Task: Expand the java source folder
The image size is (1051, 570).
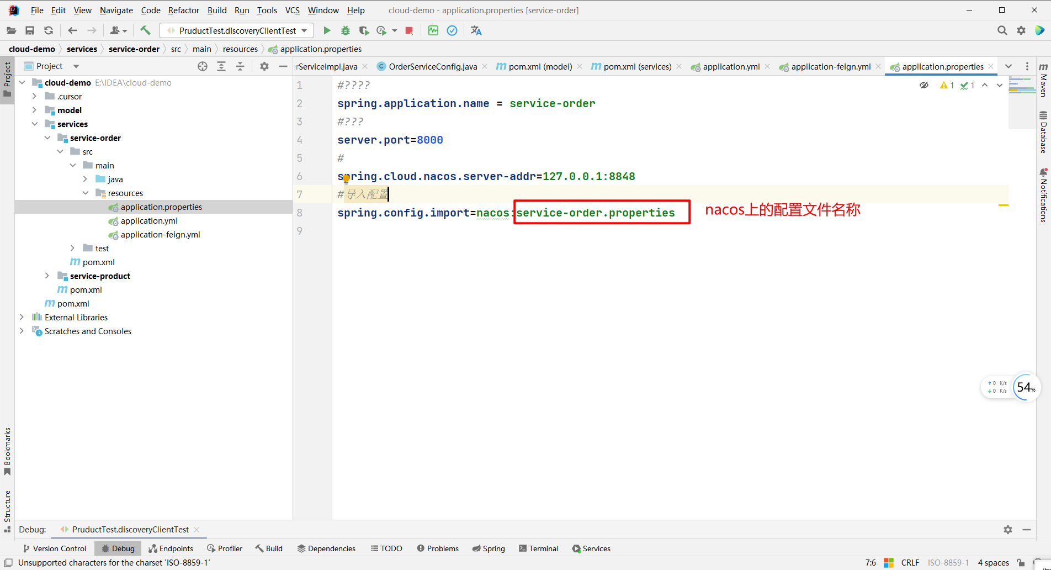Action: [x=86, y=180]
